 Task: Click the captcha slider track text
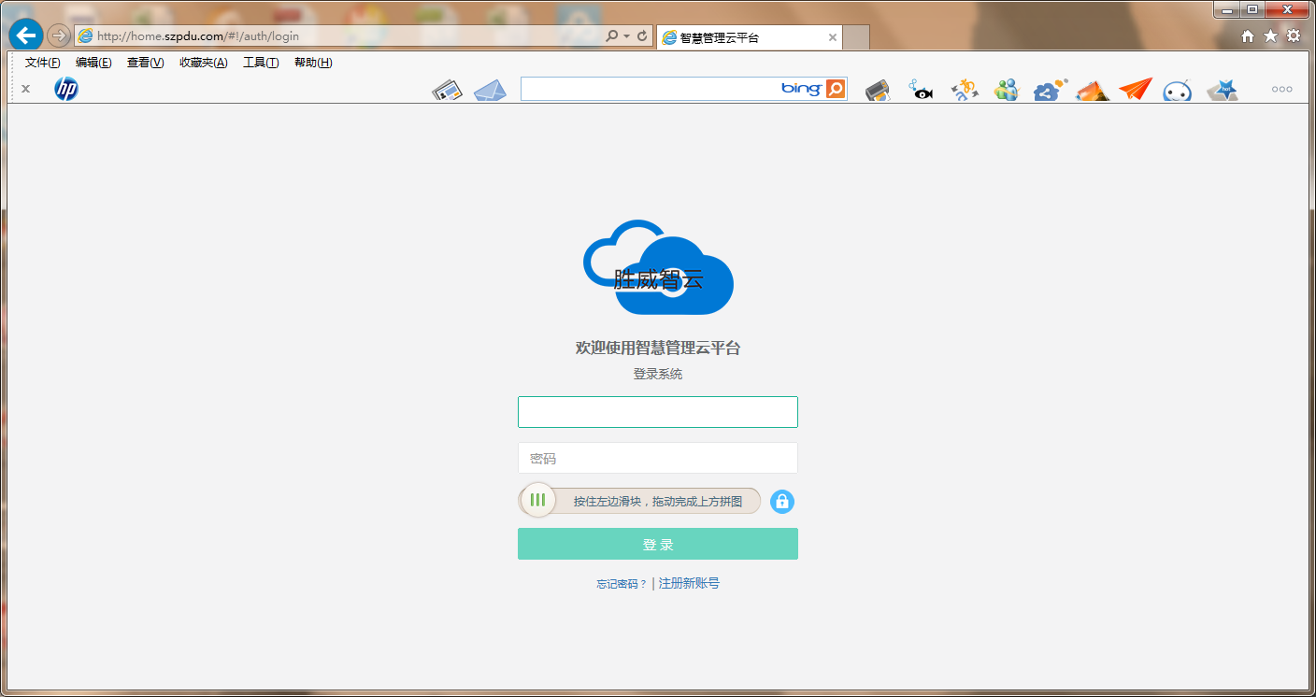click(x=658, y=502)
